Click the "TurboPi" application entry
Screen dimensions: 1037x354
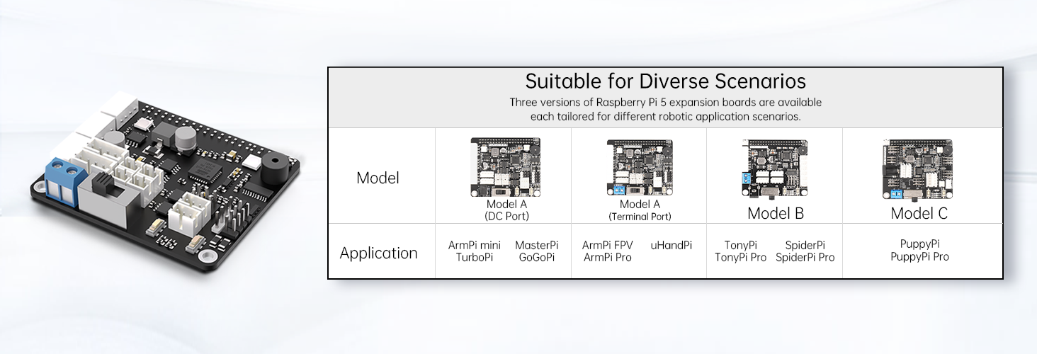475,258
